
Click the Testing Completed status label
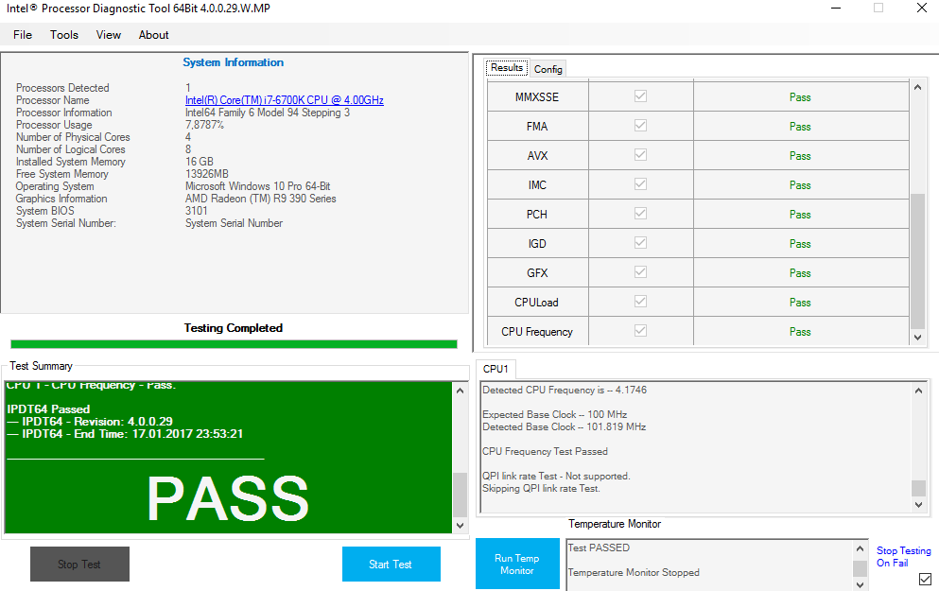(234, 327)
